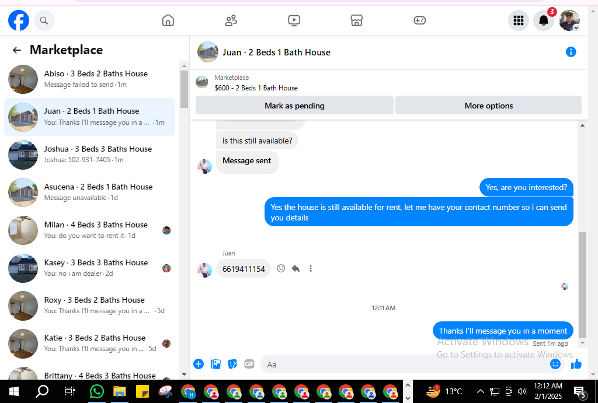Open the GIF picker
Image resolution: width=598 pixels, height=403 pixels.
tap(249, 364)
